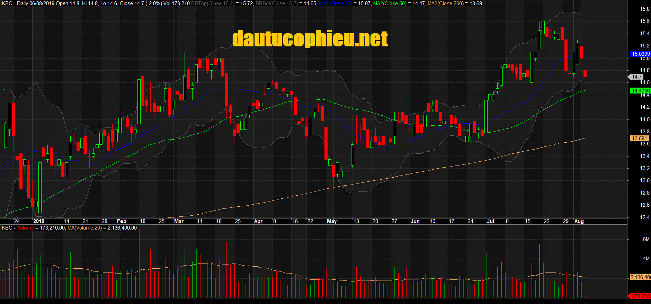Click the red 173,210 volume tag

pyautogui.click(x=640, y=296)
